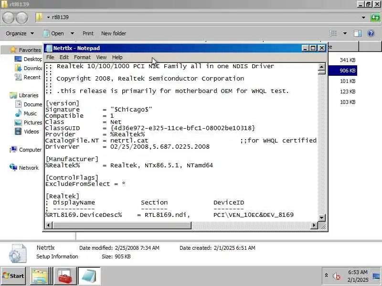This screenshot has height=286, width=382.
Task: Select Videos library in navigation pane
Action: point(32,132)
